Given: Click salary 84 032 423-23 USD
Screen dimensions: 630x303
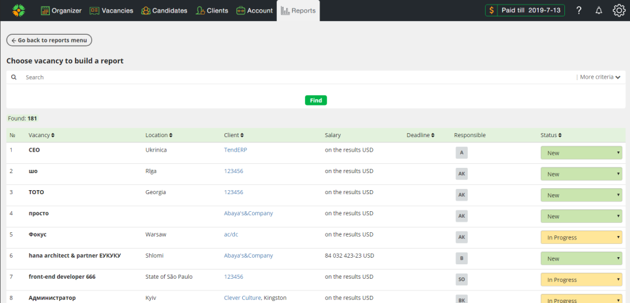Looking at the screenshot, I should 349,256.
